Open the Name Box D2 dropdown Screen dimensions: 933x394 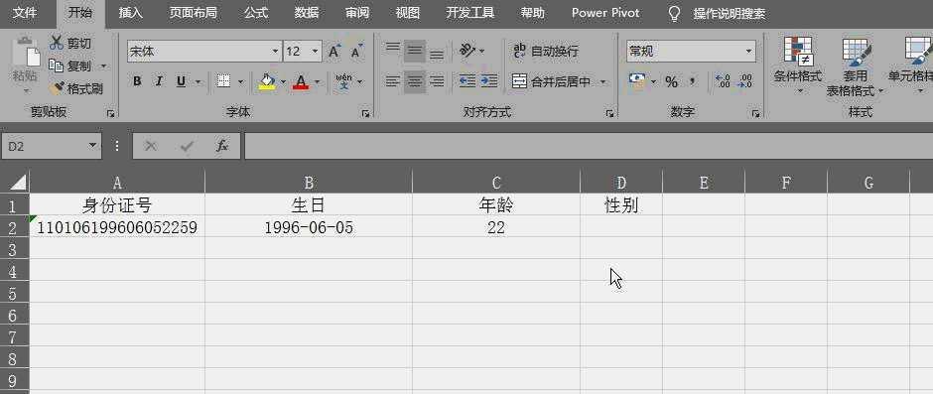click(92, 146)
